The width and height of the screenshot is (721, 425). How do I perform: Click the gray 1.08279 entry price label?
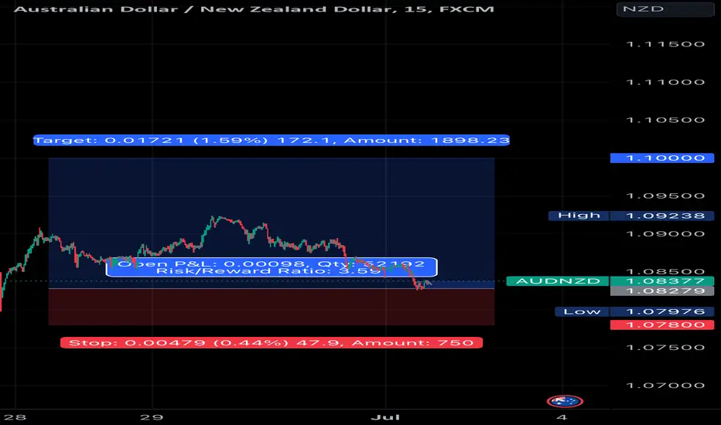click(x=662, y=291)
